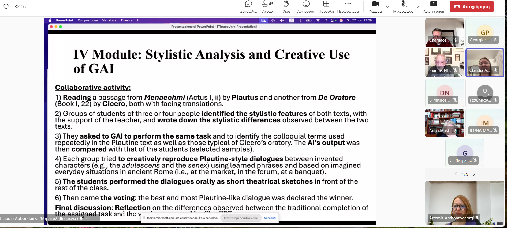Select Claudia A. video thumbnail
The height and width of the screenshot is (228, 507).
(485, 63)
